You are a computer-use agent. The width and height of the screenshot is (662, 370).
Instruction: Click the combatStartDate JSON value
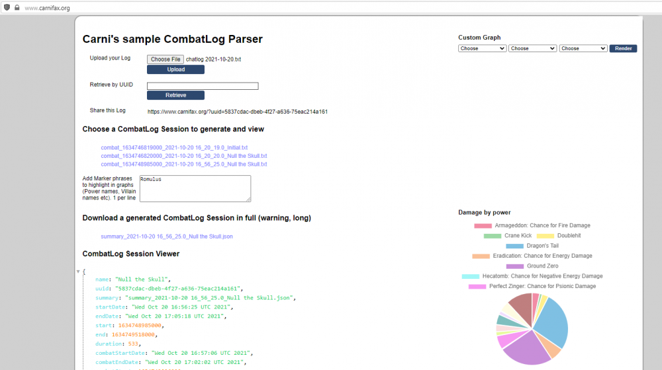[x=201, y=353]
